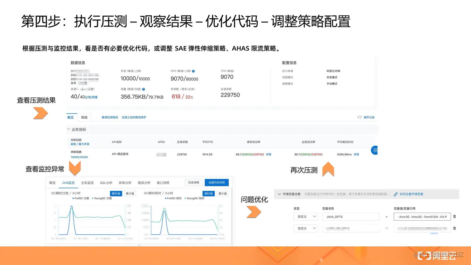Click the 起始 / 最大并发 header link

click(80, 144)
